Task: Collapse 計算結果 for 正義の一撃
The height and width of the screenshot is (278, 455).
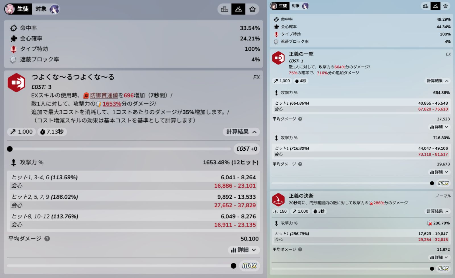Action: [x=437, y=81]
